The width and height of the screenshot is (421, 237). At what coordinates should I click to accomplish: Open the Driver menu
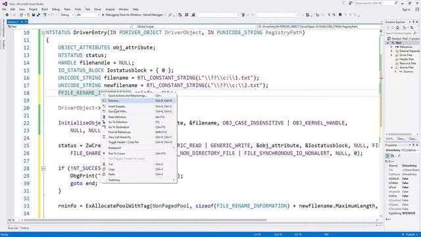pyautogui.click(x=97, y=9)
